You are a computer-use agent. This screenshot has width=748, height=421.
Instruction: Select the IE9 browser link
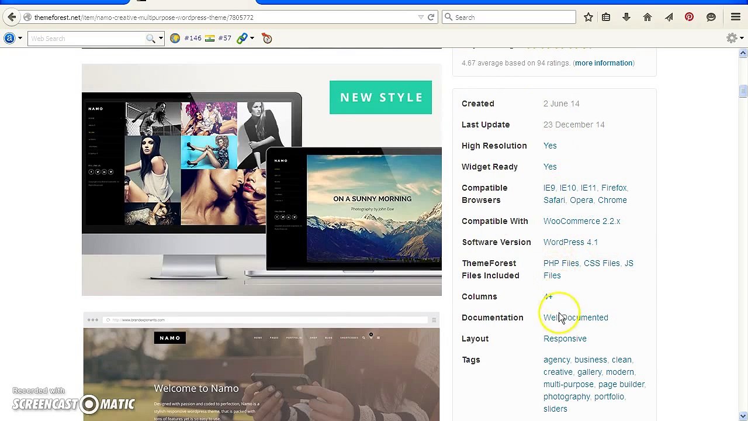click(x=549, y=188)
